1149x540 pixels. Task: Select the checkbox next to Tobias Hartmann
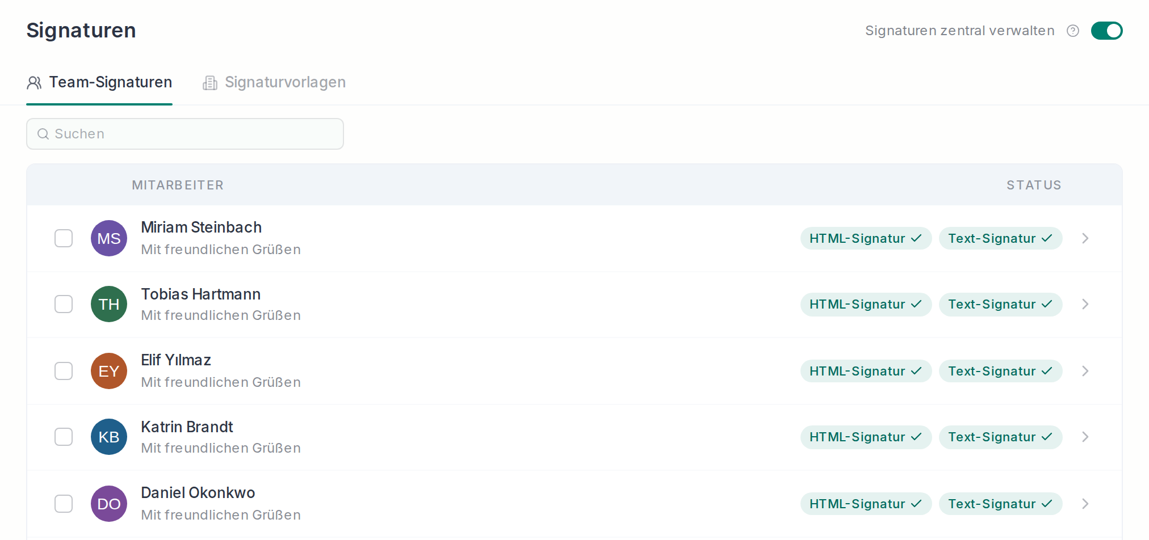coord(64,304)
